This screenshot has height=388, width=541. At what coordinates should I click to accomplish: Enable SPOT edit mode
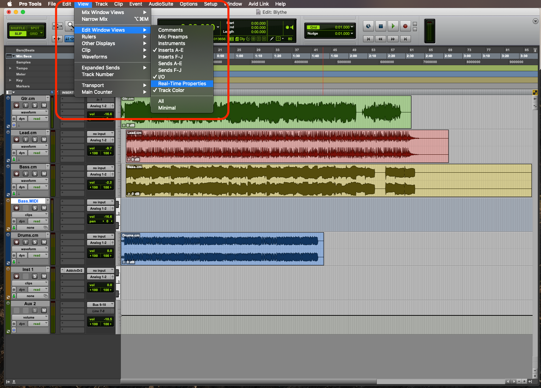35,28
